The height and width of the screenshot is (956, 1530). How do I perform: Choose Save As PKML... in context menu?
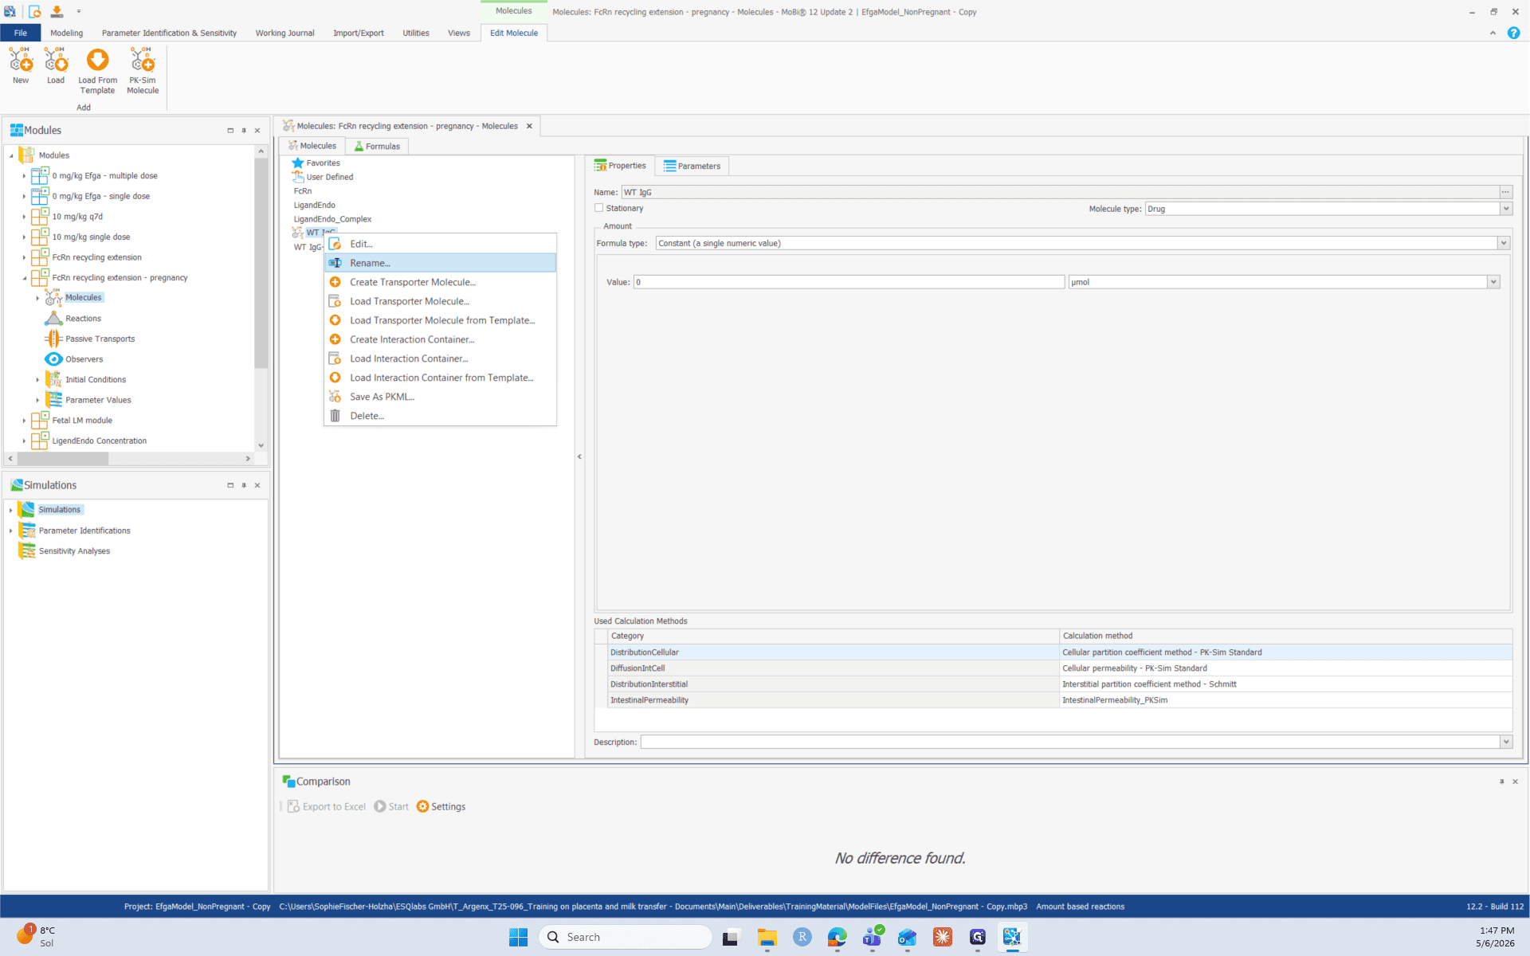[440, 397]
